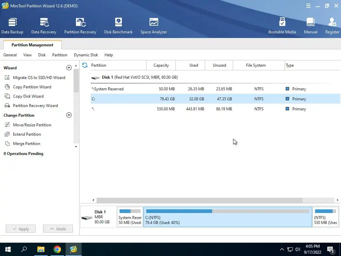Click Extend Partition link
This screenshot has height=256, width=341.
point(27,134)
